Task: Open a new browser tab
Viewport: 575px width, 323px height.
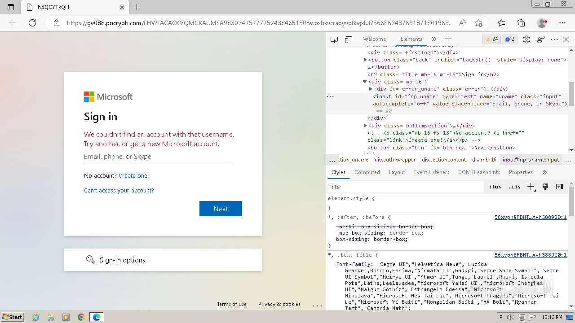Action: 137,7
